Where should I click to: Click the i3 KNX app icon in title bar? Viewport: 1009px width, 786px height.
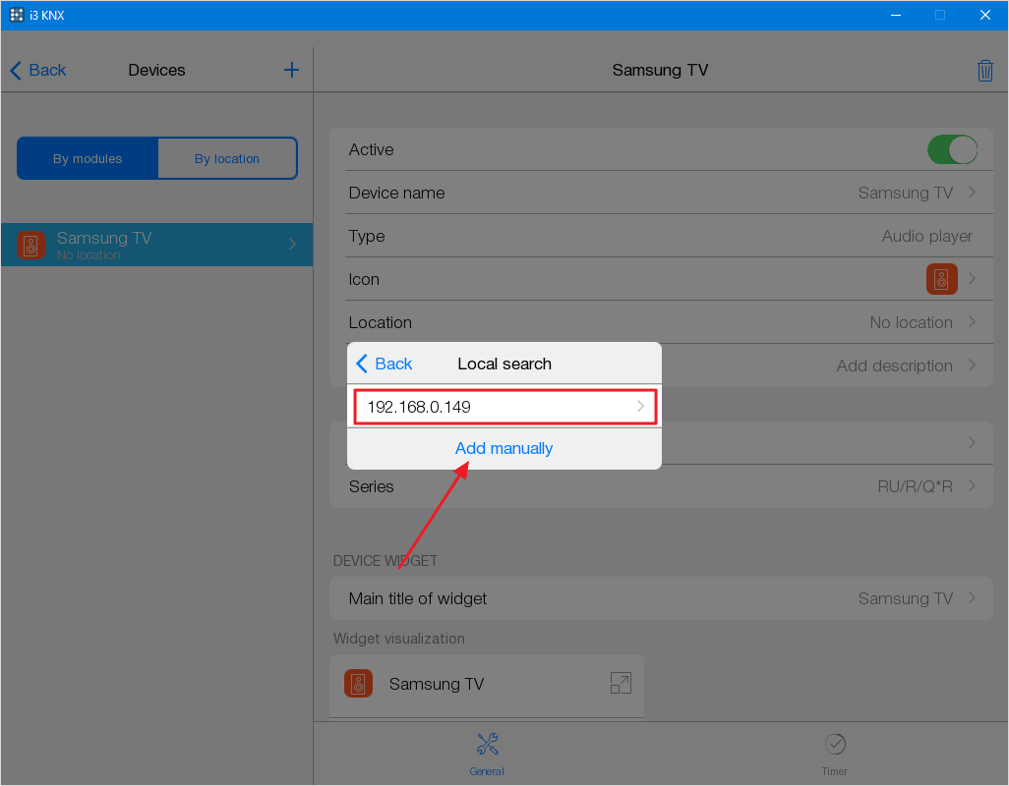tap(17, 15)
